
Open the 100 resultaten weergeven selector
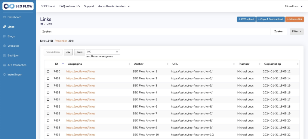coord(103,52)
